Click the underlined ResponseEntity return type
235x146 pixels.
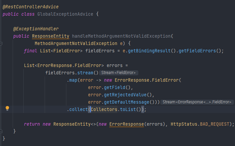(x=51, y=36)
